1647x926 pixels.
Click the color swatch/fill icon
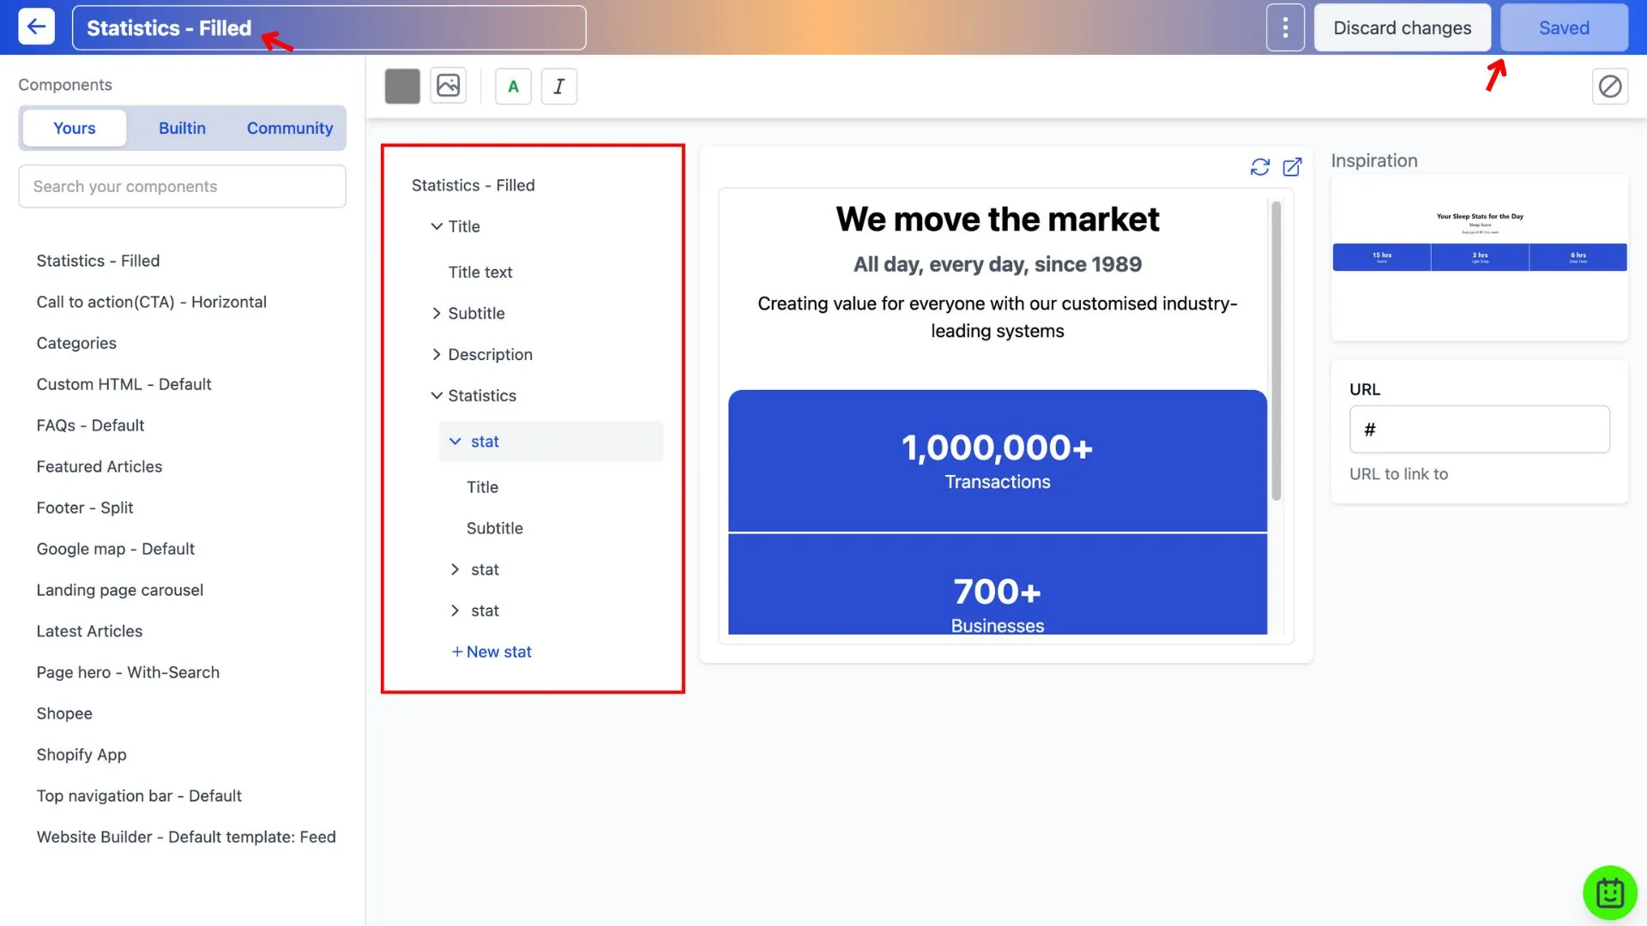click(x=401, y=85)
